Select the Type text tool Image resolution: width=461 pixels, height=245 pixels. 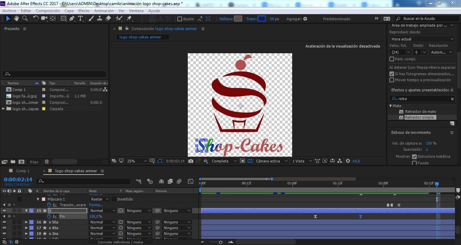[x=81, y=19]
